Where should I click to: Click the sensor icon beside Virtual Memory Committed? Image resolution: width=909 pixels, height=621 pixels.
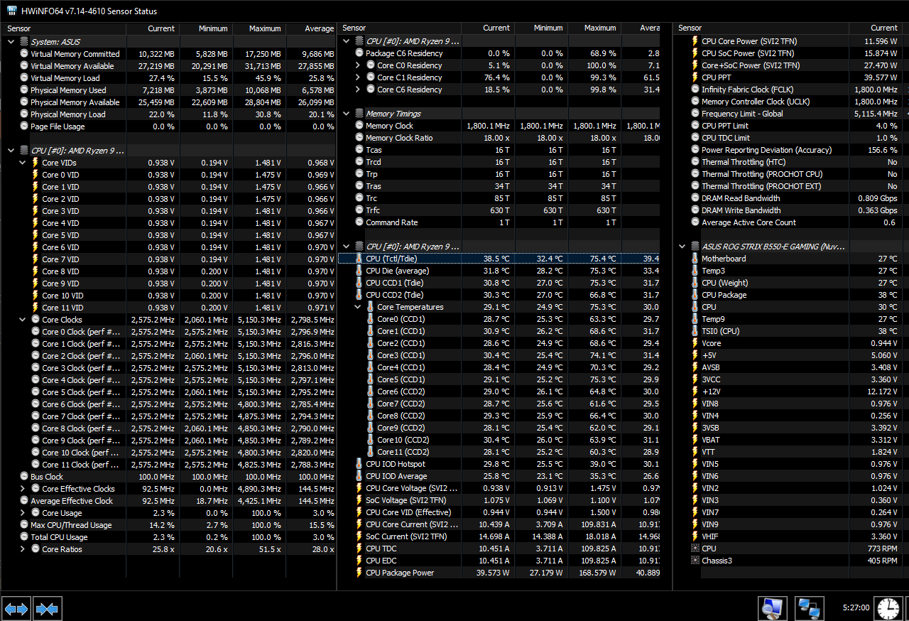pyautogui.click(x=24, y=54)
